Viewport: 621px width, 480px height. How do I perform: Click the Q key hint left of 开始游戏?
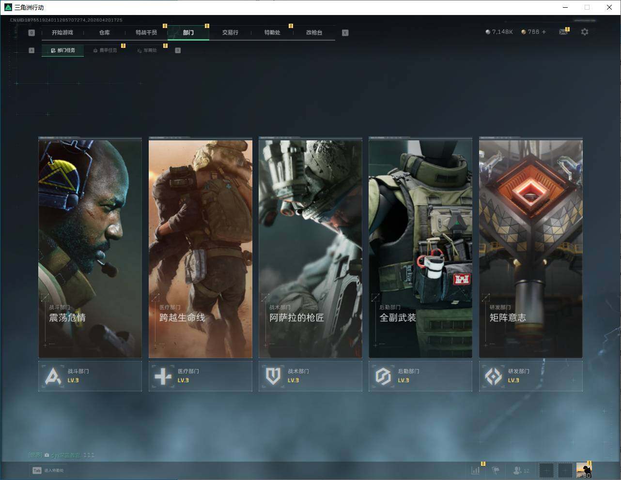(x=31, y=33)
